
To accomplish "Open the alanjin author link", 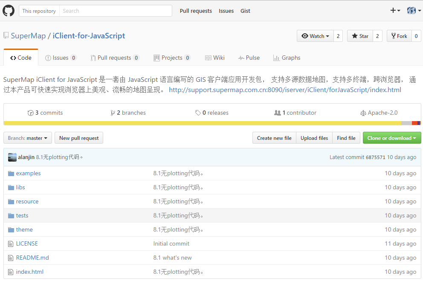I will [26, 157].
